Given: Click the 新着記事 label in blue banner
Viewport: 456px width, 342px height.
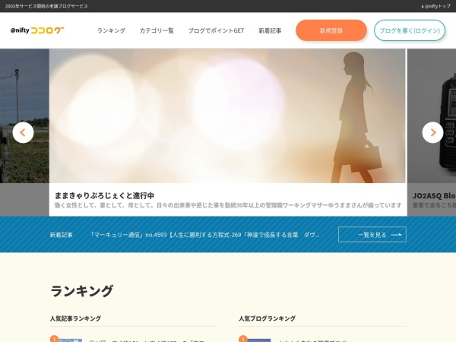Looking at the screenshot, I should click(x=61, y=235).
